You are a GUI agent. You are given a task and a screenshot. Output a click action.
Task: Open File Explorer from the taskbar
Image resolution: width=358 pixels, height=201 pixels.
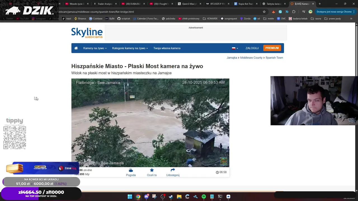(179, 197)
